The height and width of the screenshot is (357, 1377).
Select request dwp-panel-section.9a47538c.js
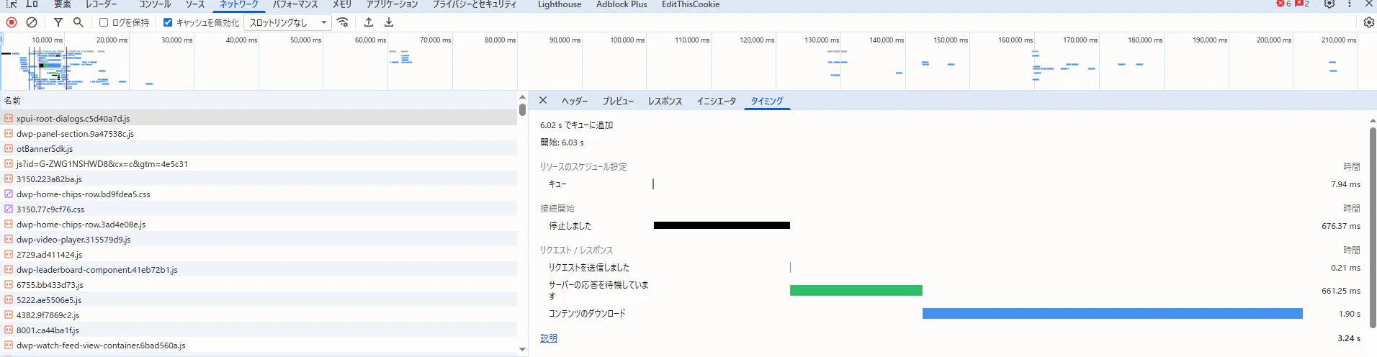click(x=259, y=133)
